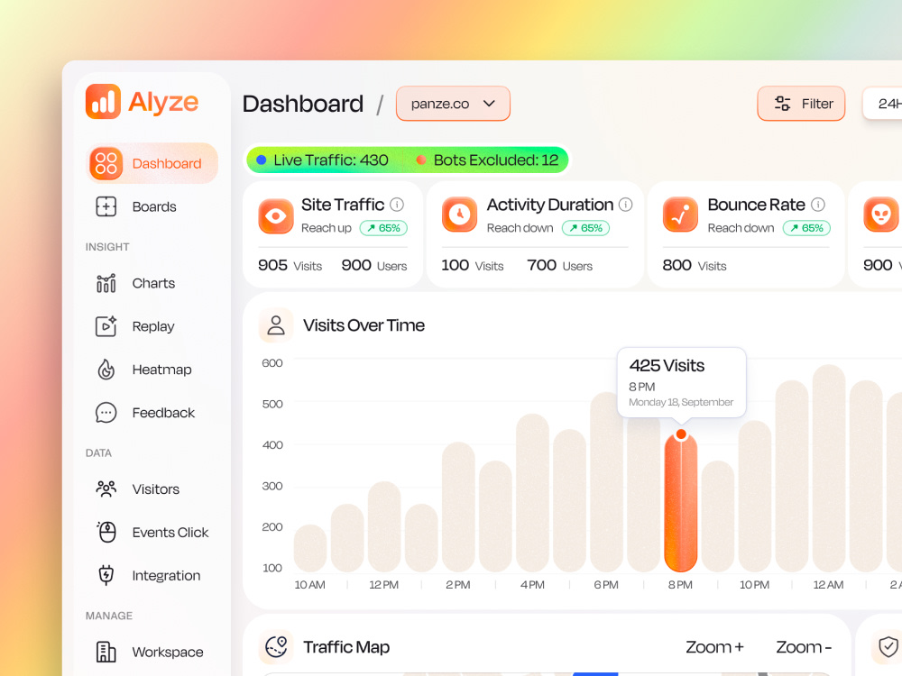The image size is (902, 676).
Task: Click the Visitors people icon
Action: click(106, 489)
